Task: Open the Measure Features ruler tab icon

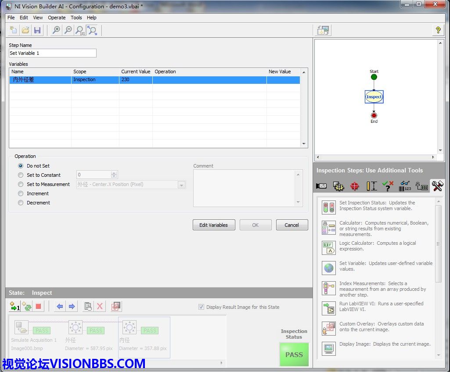Action: 371,186
